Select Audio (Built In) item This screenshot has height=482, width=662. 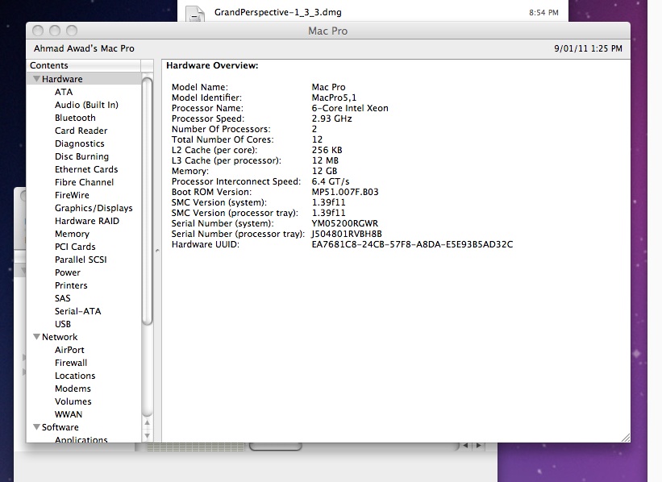coord(86,105)
